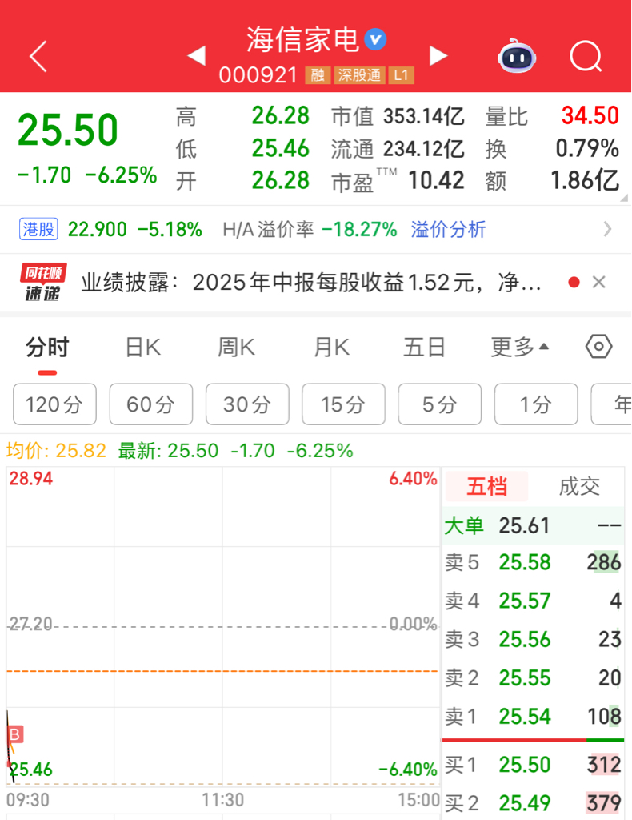Image resolution: width=632 pixels, height=820 pixels.
Task: Select the 60分 period button
Action: coord(151,404)
